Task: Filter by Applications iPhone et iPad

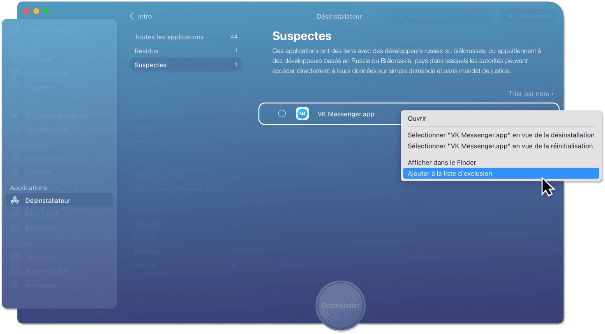Action: coord(186,189)
